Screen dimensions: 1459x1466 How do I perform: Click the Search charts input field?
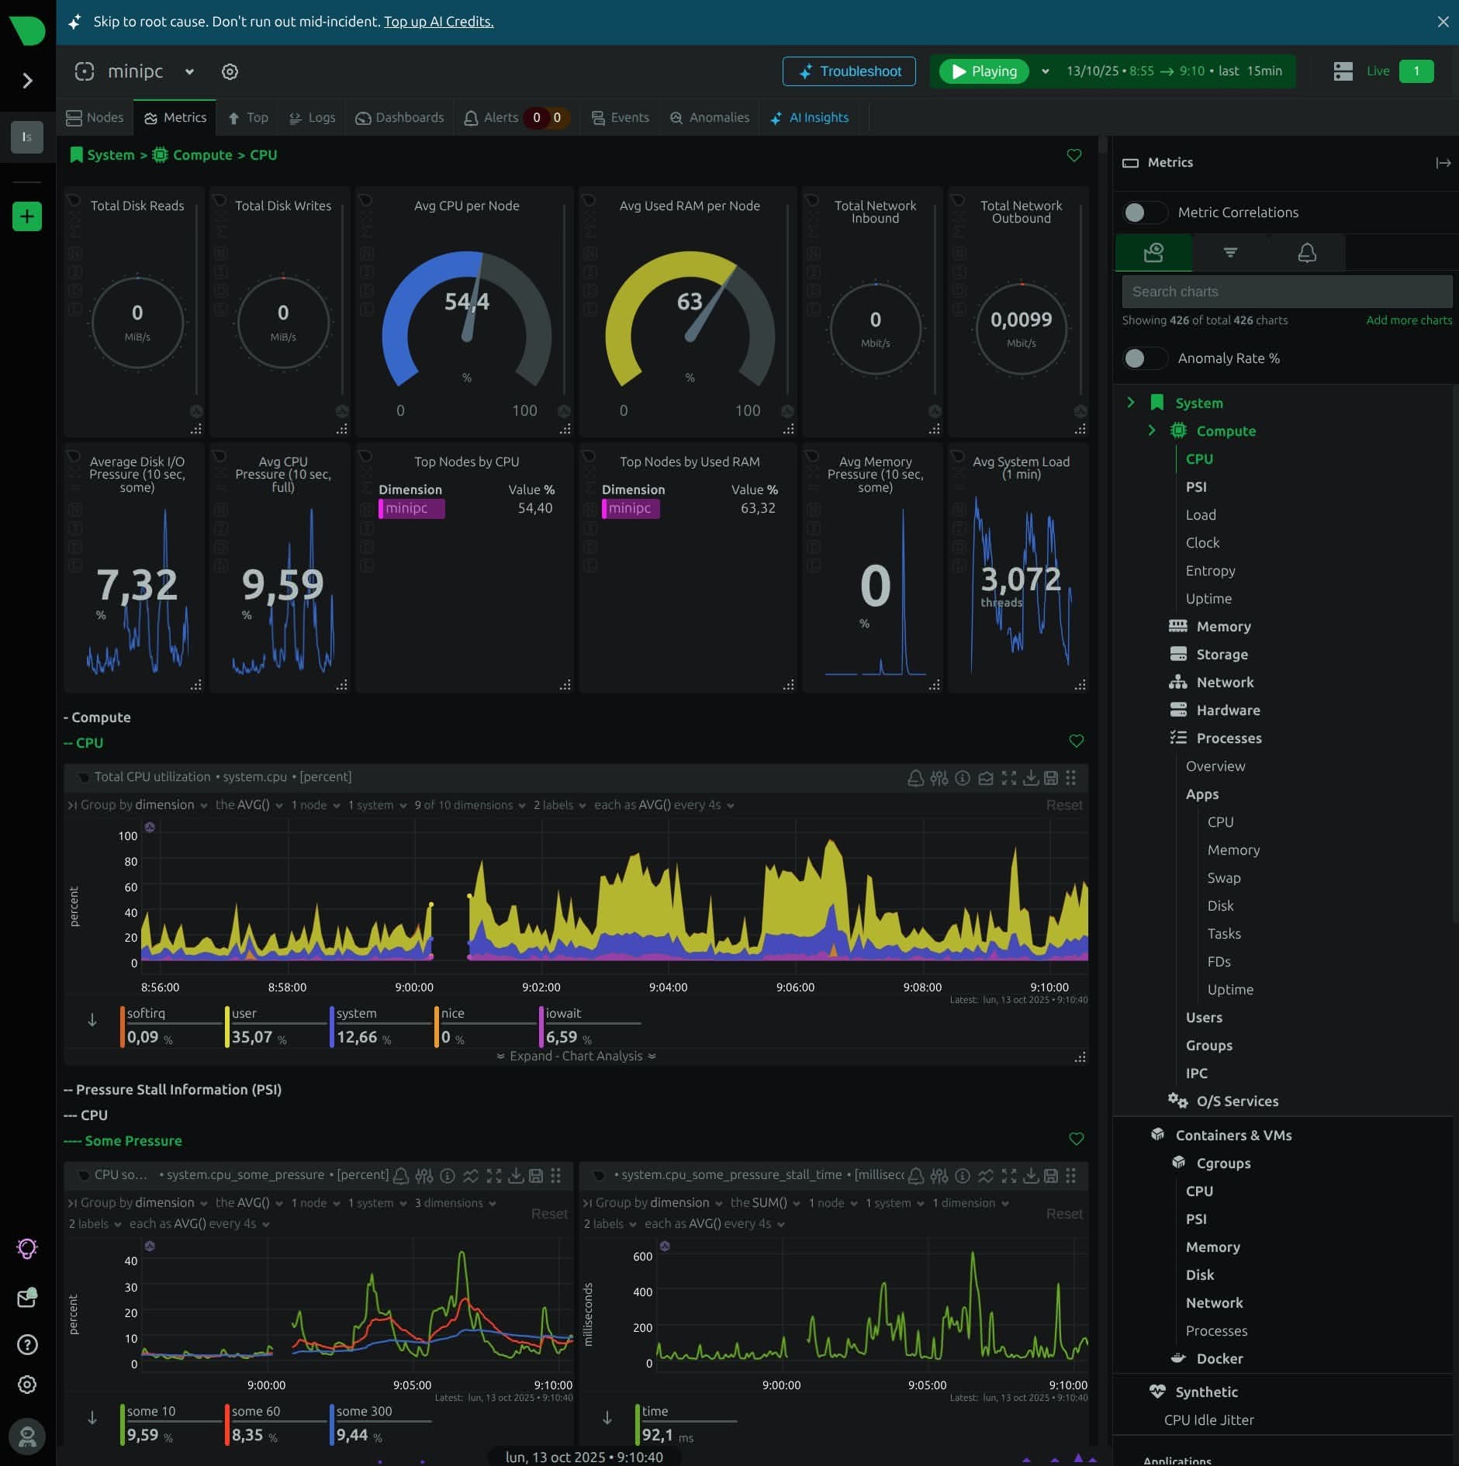[x=1286, y=292]
